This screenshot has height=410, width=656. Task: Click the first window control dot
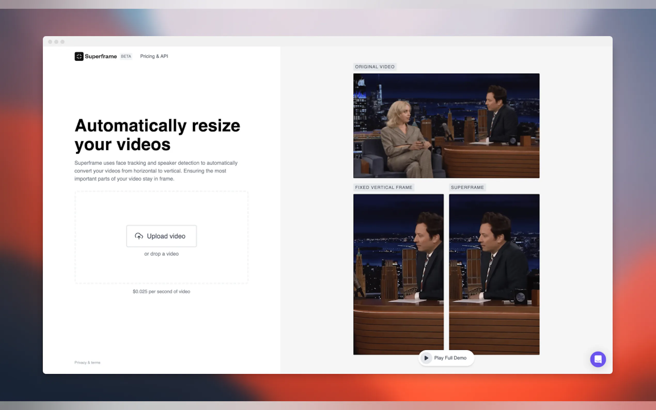tap(50, 42)
